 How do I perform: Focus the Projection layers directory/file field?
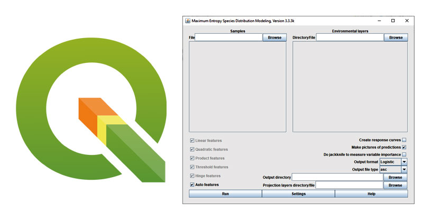pos(350,185)
